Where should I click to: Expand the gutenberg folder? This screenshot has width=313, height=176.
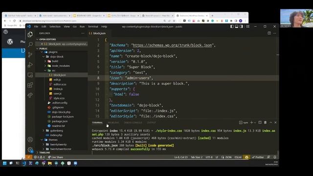point(57,131)
